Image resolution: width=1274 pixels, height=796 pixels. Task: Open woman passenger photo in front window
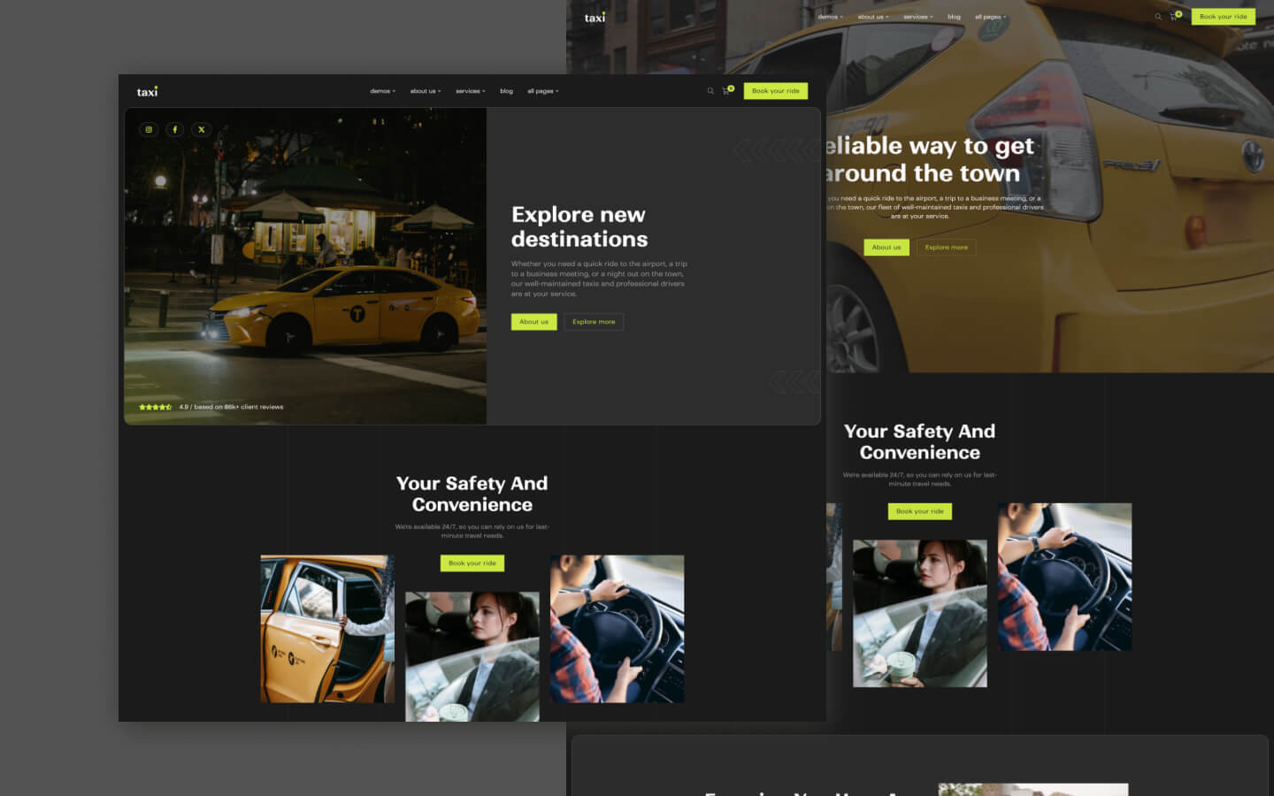tap(472, 656)
